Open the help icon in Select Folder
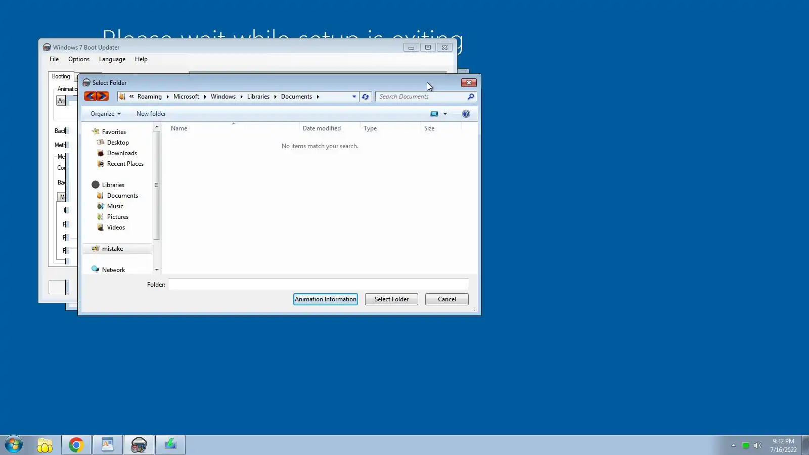809x455 pixels. pyautogui.click(x=466, y=114)
